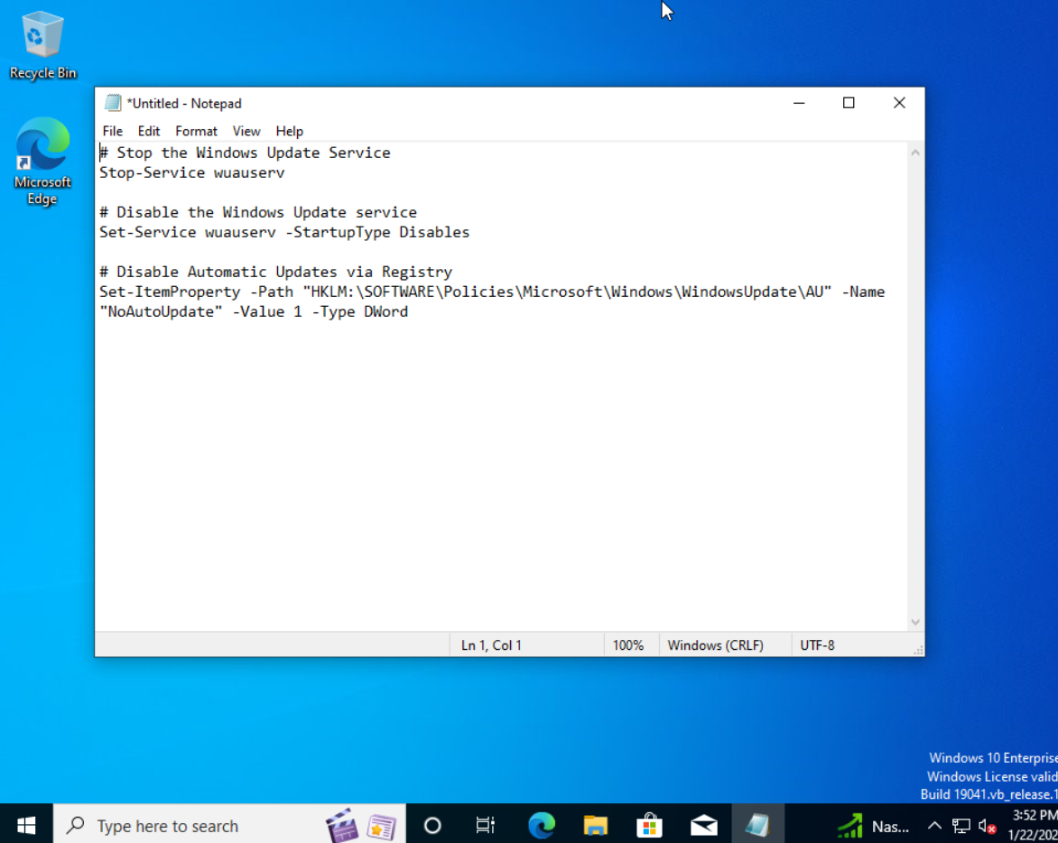Click the '# Disable the Windows Update service' comment
1058x843 pixels.
(258, 212)
